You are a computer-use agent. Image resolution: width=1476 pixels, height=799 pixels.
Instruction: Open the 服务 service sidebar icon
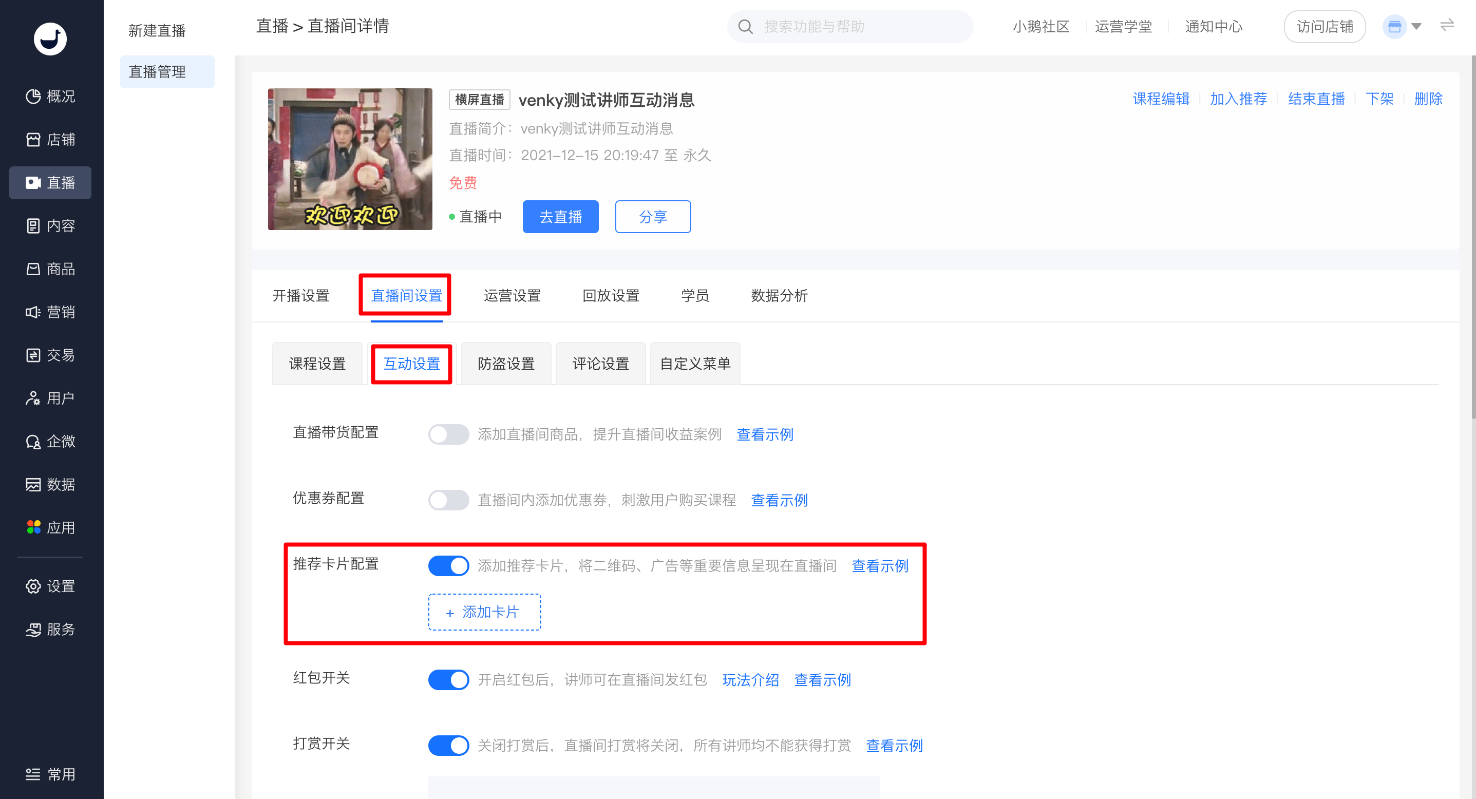coord(33,630)
